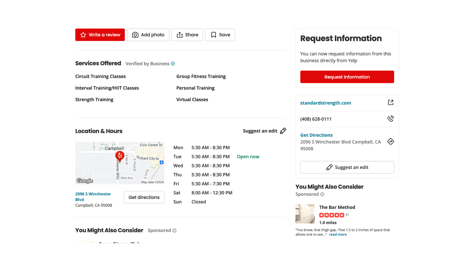Open The Bar Method listing thumbnail
469x264 pixels.
pyautogui.click(x=305, y=214)
